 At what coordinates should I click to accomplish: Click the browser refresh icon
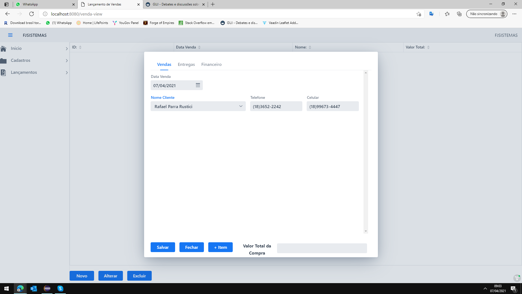coord(32,14)
